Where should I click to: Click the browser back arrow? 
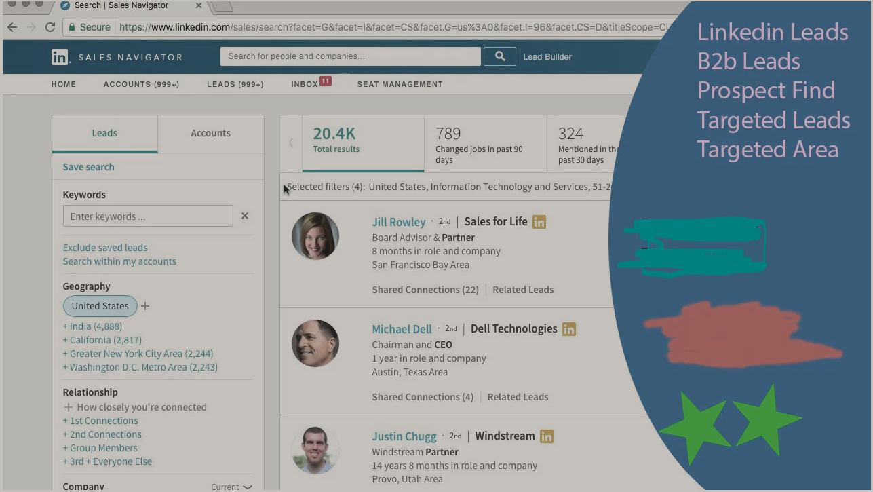12,28
